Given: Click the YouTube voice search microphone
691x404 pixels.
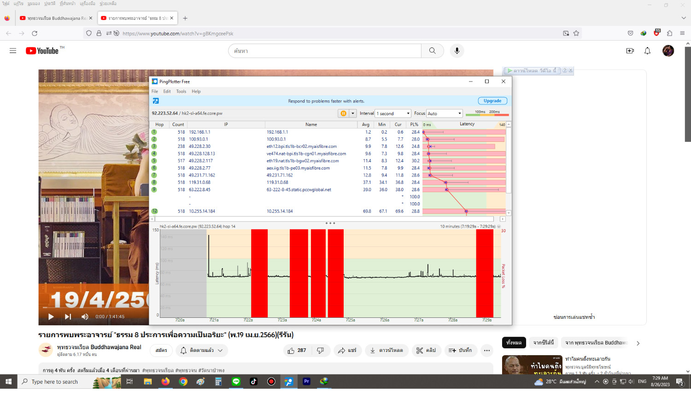Looking at the screenshot, I should click(457, 51).
